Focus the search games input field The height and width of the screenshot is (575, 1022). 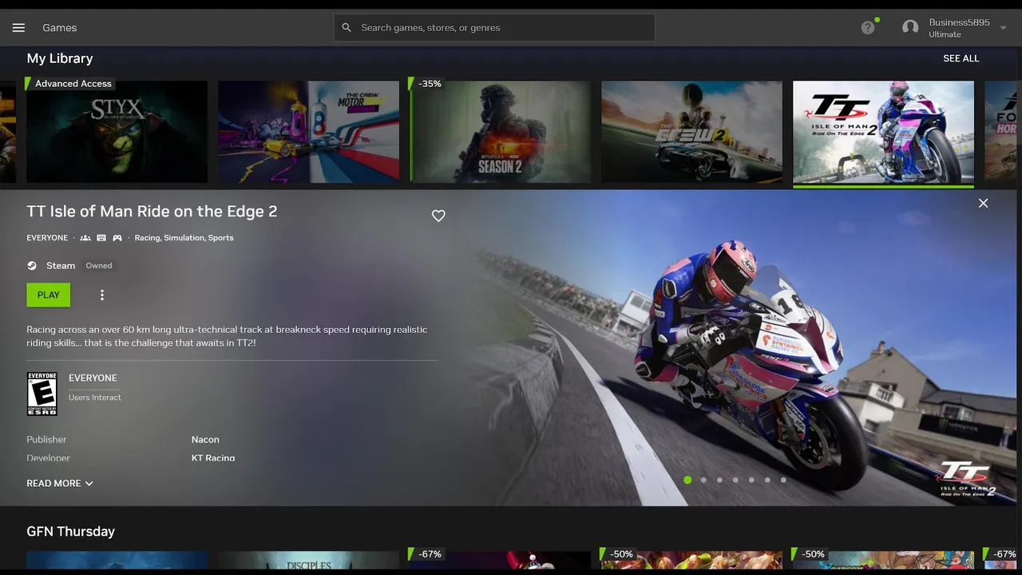coord(494,28)
